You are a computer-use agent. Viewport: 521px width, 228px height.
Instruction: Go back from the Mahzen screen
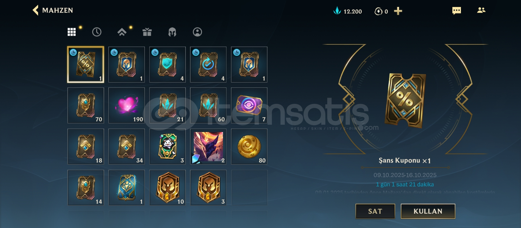point(35,10)
